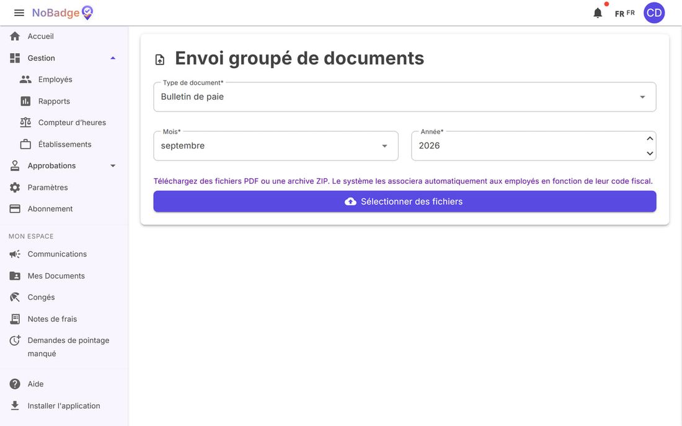
Task: Click the Compteur d'heures scale icon
Action: pyautogui.click(x=25, y=123)
